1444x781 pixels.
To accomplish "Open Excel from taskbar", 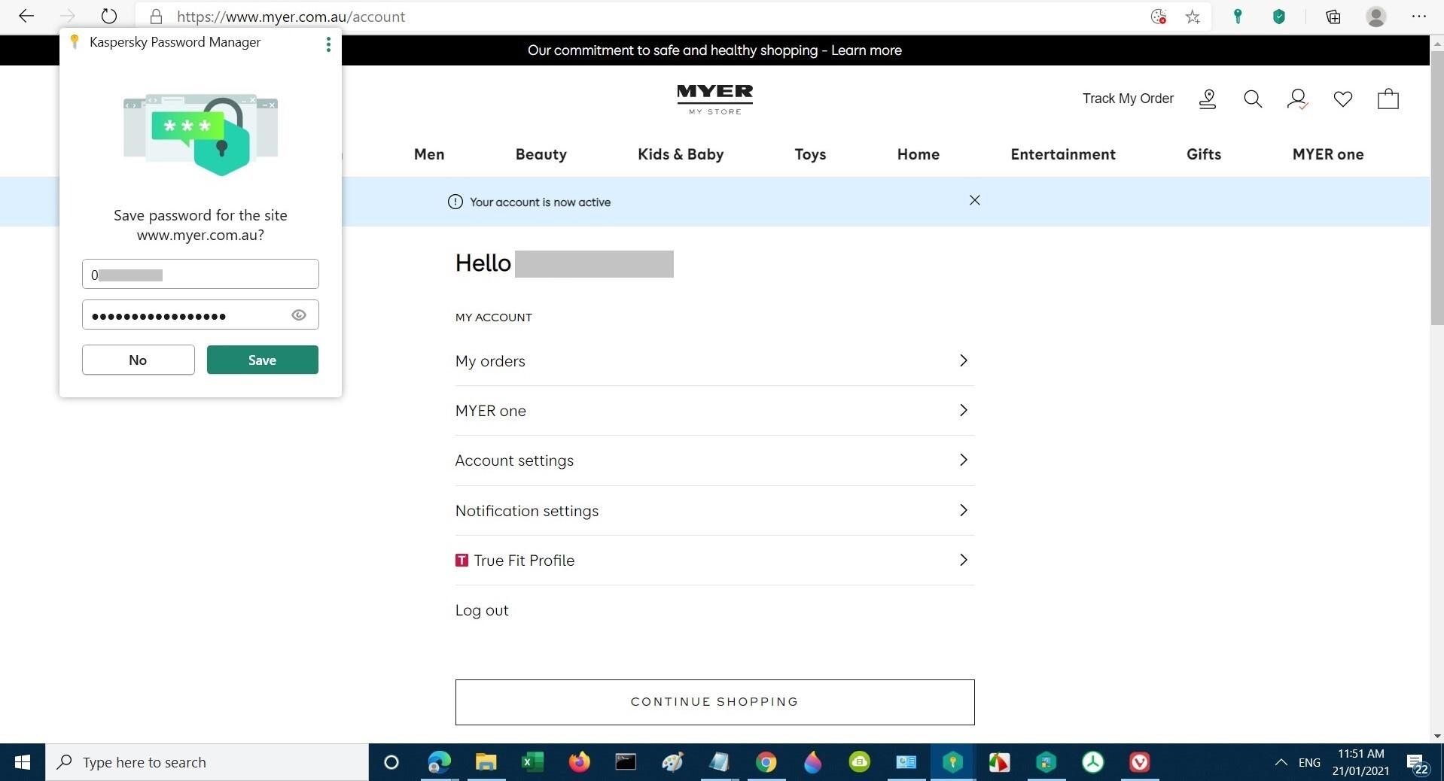I will coord(532,762).
